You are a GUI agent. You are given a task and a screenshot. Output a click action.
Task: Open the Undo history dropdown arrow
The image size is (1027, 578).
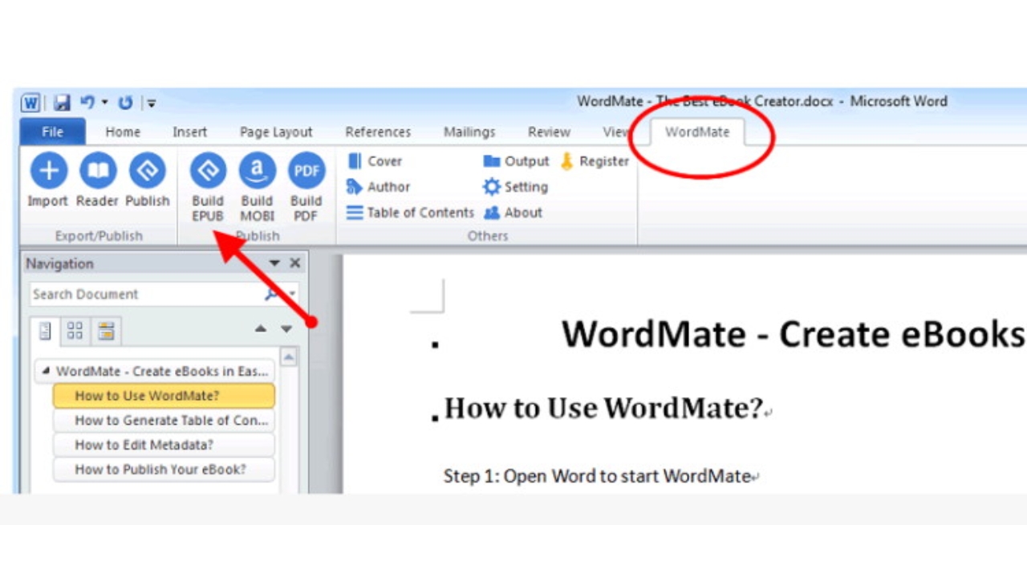point(104,103)
